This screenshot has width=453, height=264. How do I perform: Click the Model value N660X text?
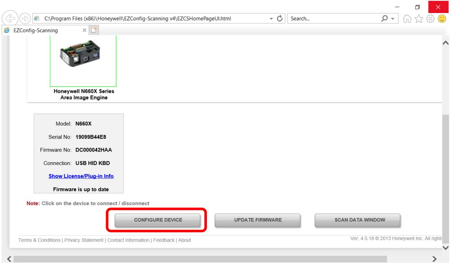[84, 124]
